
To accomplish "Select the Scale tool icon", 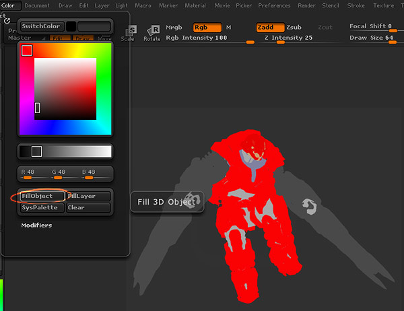I will [x=129, y=34].
